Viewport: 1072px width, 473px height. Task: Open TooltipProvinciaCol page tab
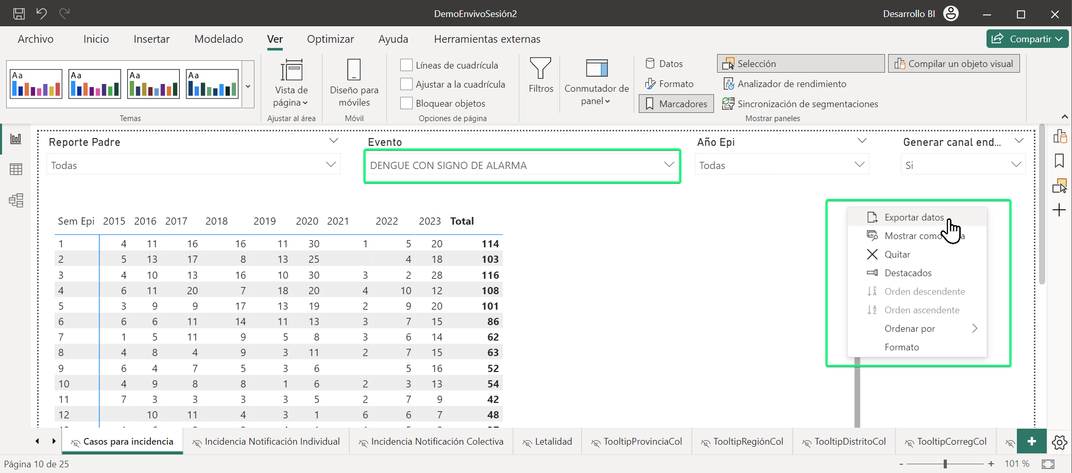[x=636, y=442]
